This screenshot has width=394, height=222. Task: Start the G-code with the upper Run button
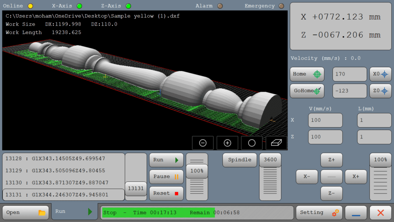166,160
